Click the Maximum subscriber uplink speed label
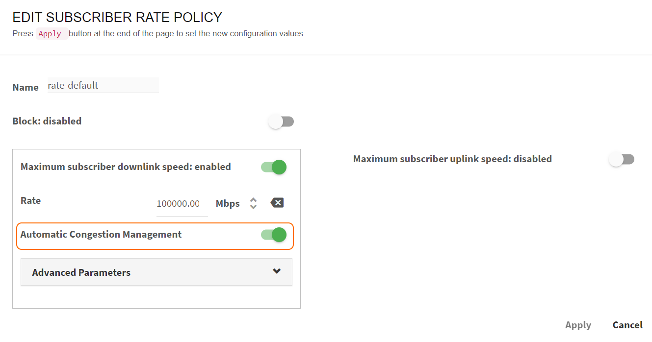The width and height of the screenshot is (652, 342). (452, 159)
